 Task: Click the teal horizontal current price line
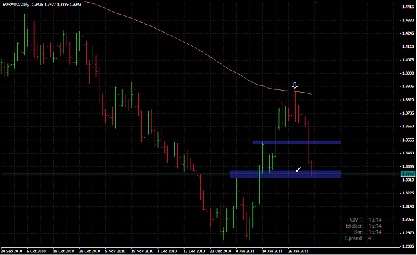(201, 174)
